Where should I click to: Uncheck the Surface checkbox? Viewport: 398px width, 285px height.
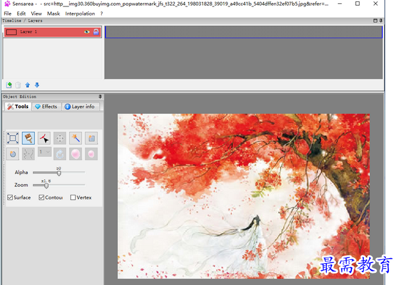click(x=10, y=197)
